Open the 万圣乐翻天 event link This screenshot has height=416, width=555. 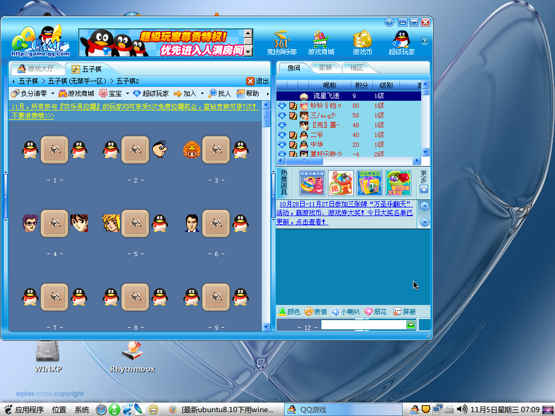pyautogui.click(x=344, y=213)
